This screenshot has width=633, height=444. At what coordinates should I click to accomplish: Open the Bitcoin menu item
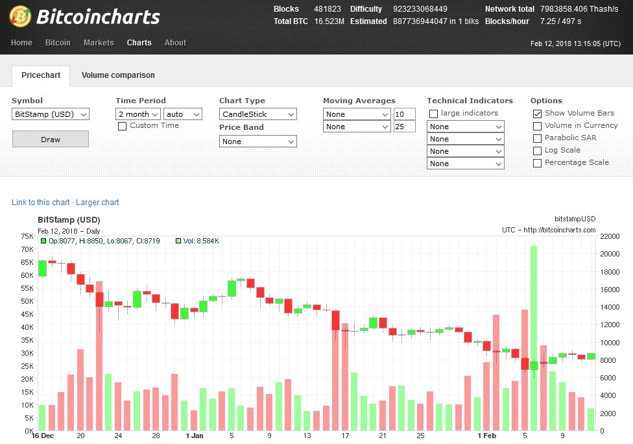coord(58,42)
